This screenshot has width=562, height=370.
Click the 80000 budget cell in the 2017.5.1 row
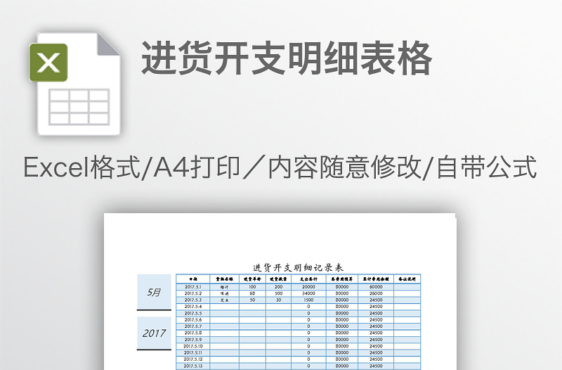[342, 287]
